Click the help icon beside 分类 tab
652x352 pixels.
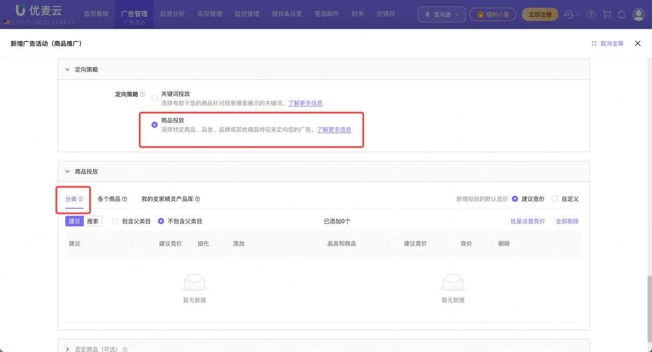pos(80,199)
